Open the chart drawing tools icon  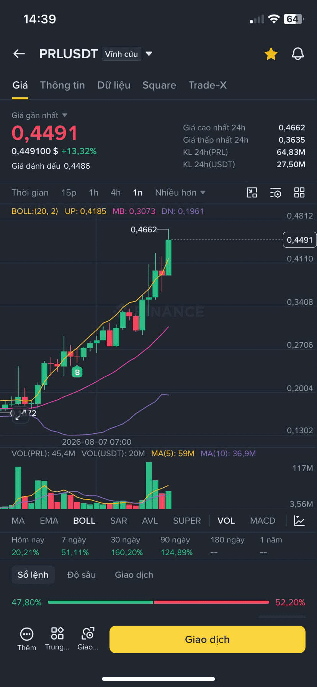252,192
